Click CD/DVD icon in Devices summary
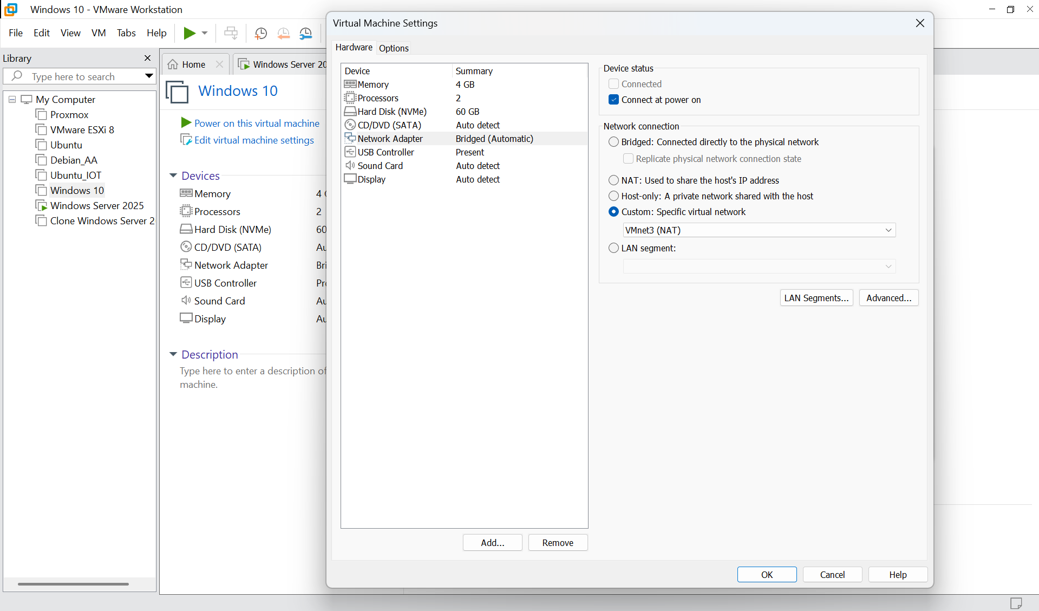The image size is (1039, 611). (x=186, y=247)
